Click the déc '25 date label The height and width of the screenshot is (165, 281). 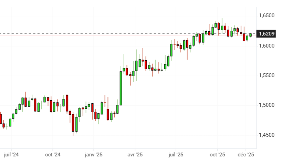[x=246, y=155]
